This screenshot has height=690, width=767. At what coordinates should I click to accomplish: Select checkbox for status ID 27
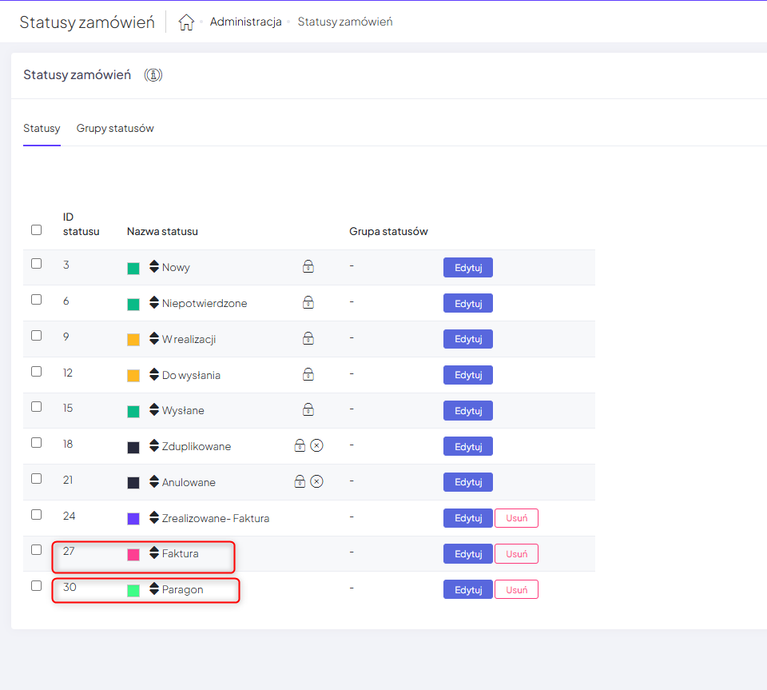(x=36, y=550)
